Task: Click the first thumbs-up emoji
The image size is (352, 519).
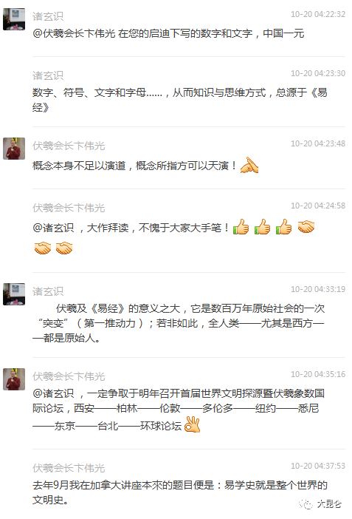Action: click(x=241, y=227)
